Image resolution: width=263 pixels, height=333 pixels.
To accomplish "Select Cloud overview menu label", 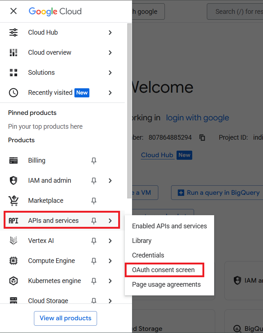I will [50, 53].
